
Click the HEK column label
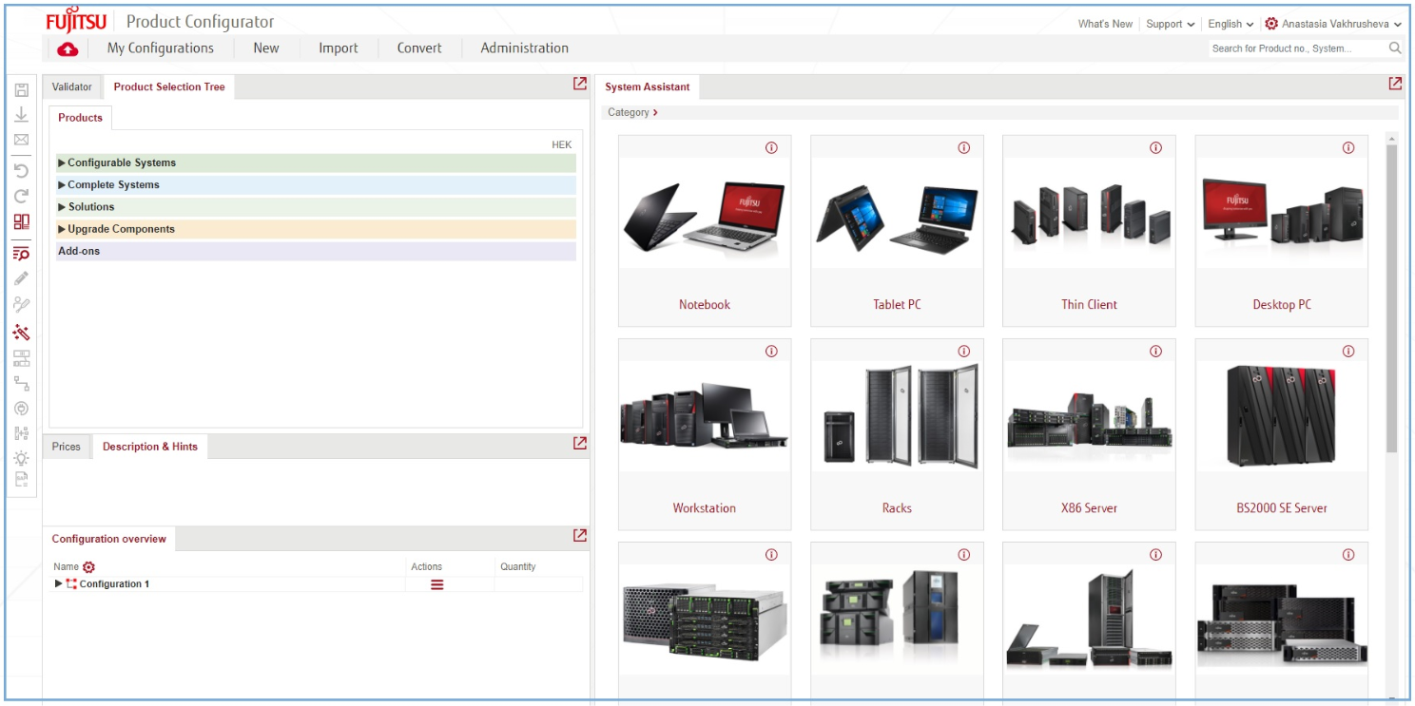point(562,144)
